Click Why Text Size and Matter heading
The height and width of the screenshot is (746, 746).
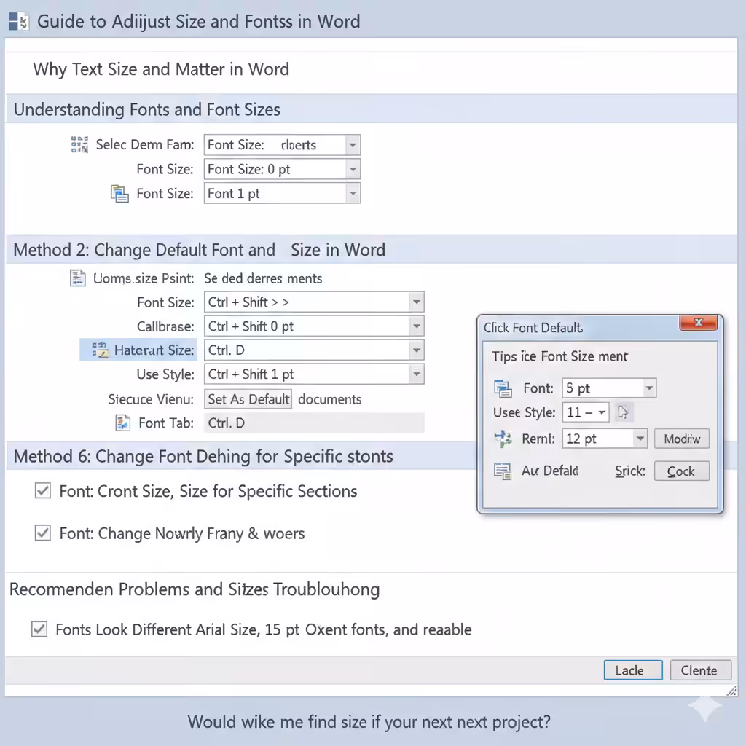click(161, 69)
